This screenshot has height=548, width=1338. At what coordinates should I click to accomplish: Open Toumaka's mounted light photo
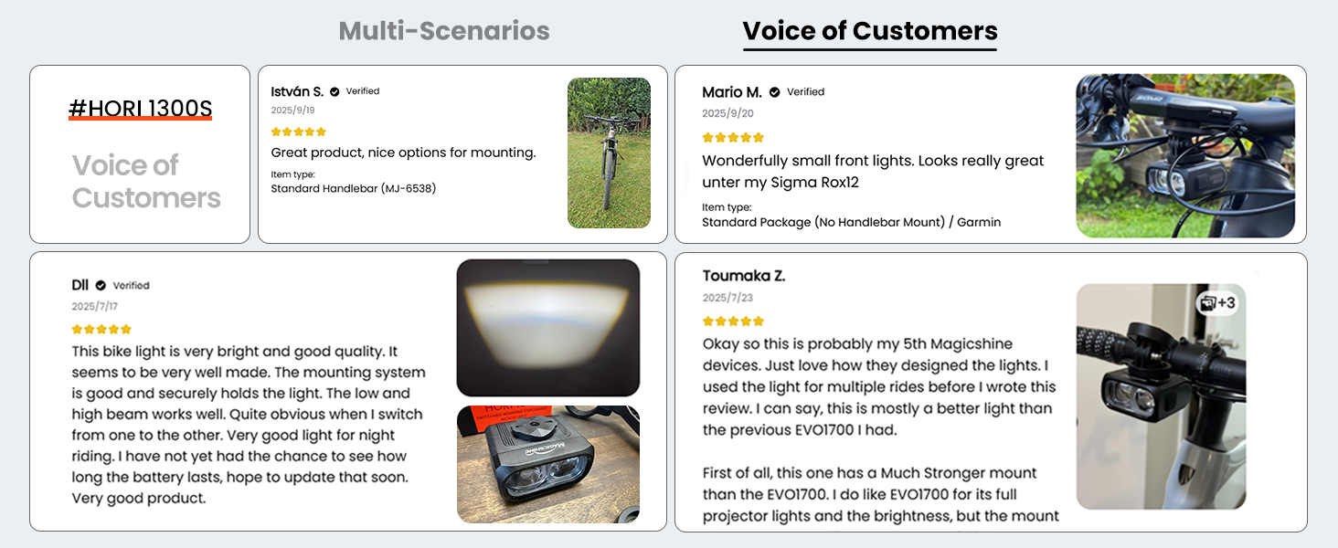[x=1161, y=396]
